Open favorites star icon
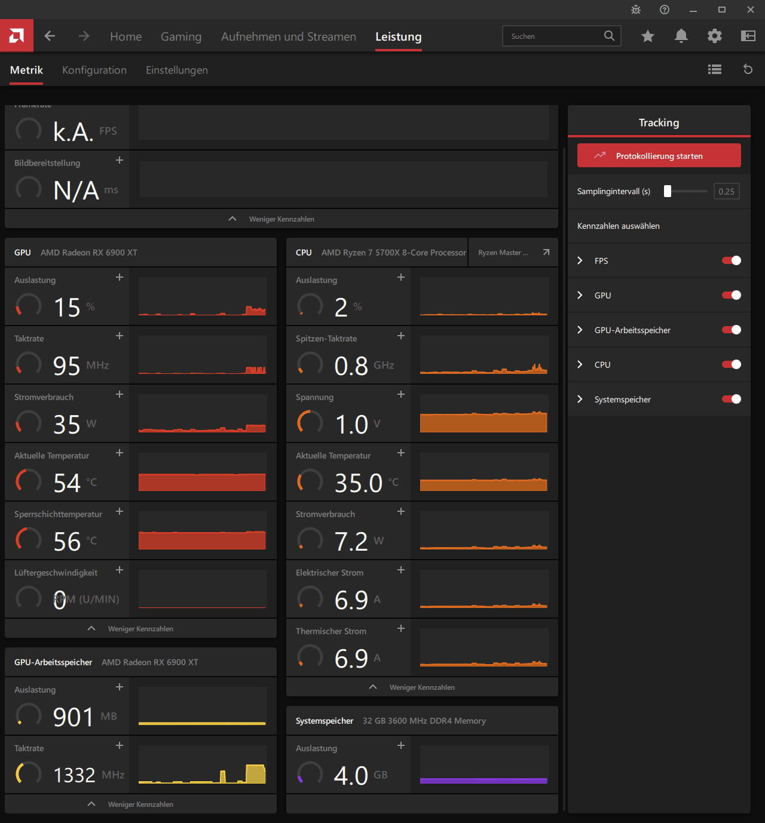This screenshot has width=765, height=823. 648,36
